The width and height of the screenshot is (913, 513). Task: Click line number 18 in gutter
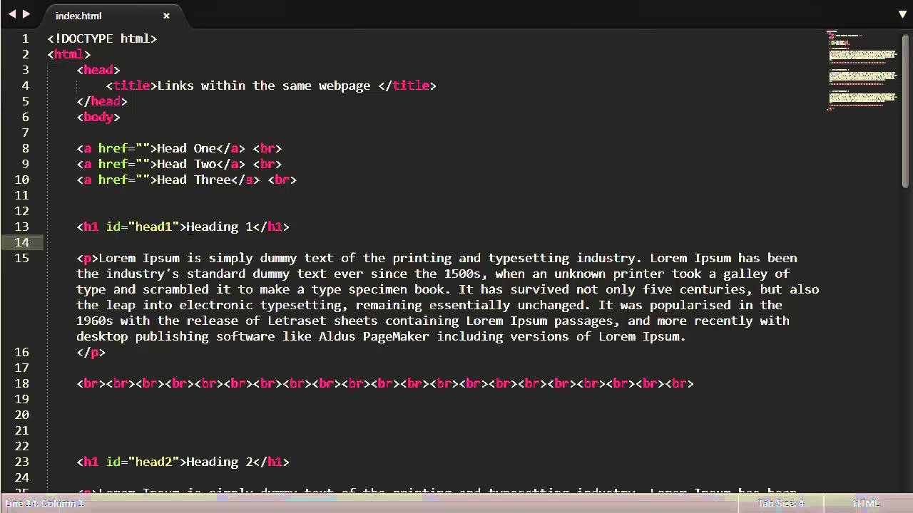click(22, 383)
